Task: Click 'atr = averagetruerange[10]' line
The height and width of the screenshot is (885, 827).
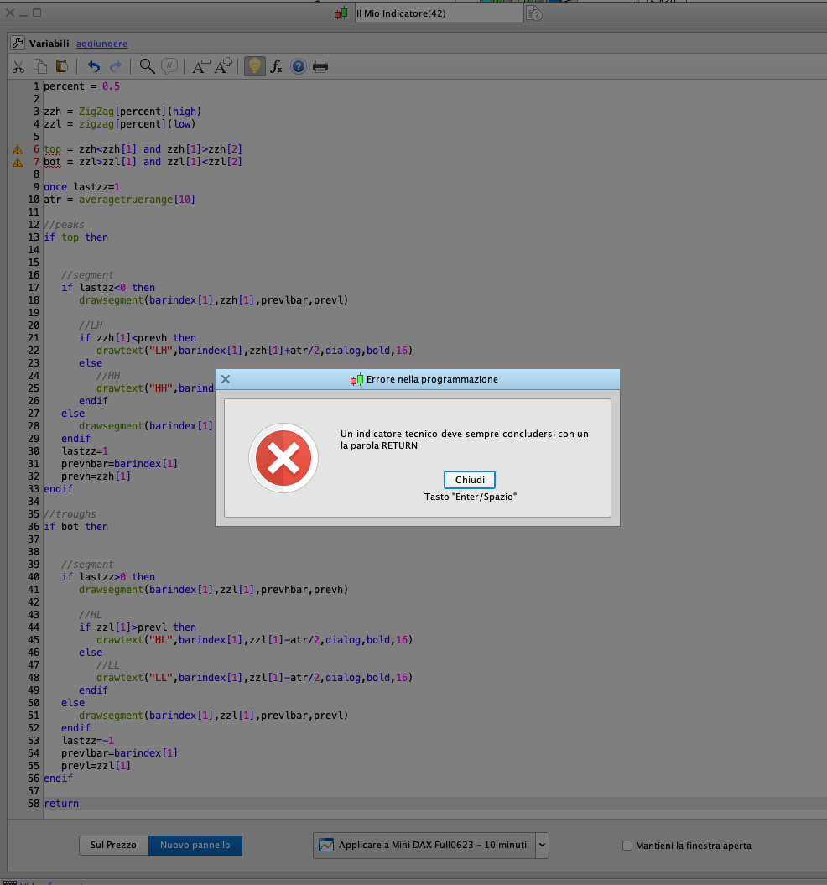Action: coord(119,200)
